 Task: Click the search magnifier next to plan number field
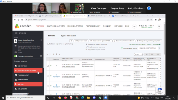click(159, 48)
